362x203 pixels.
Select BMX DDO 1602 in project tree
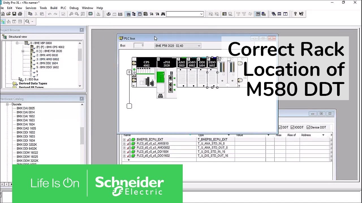point(47,67)
